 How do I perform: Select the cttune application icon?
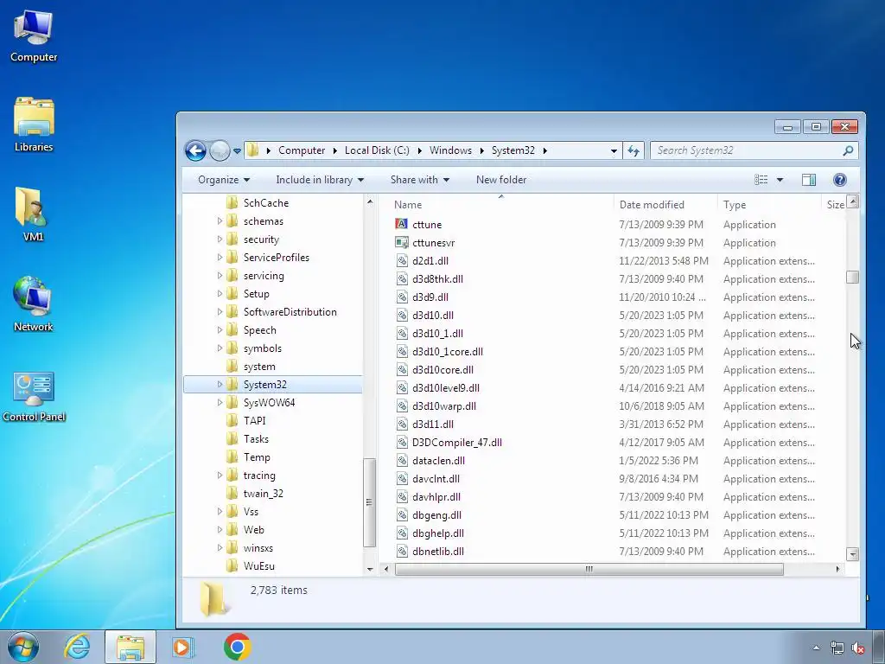[401, 224]
